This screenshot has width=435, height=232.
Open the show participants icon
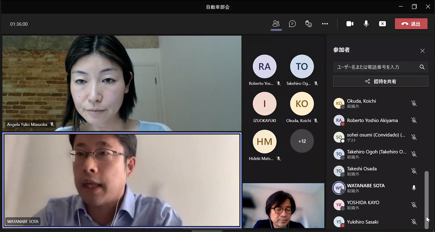[276, 24]
